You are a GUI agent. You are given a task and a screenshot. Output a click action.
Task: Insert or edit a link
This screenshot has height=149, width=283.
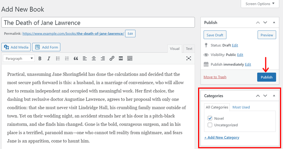tap(112, 58)
